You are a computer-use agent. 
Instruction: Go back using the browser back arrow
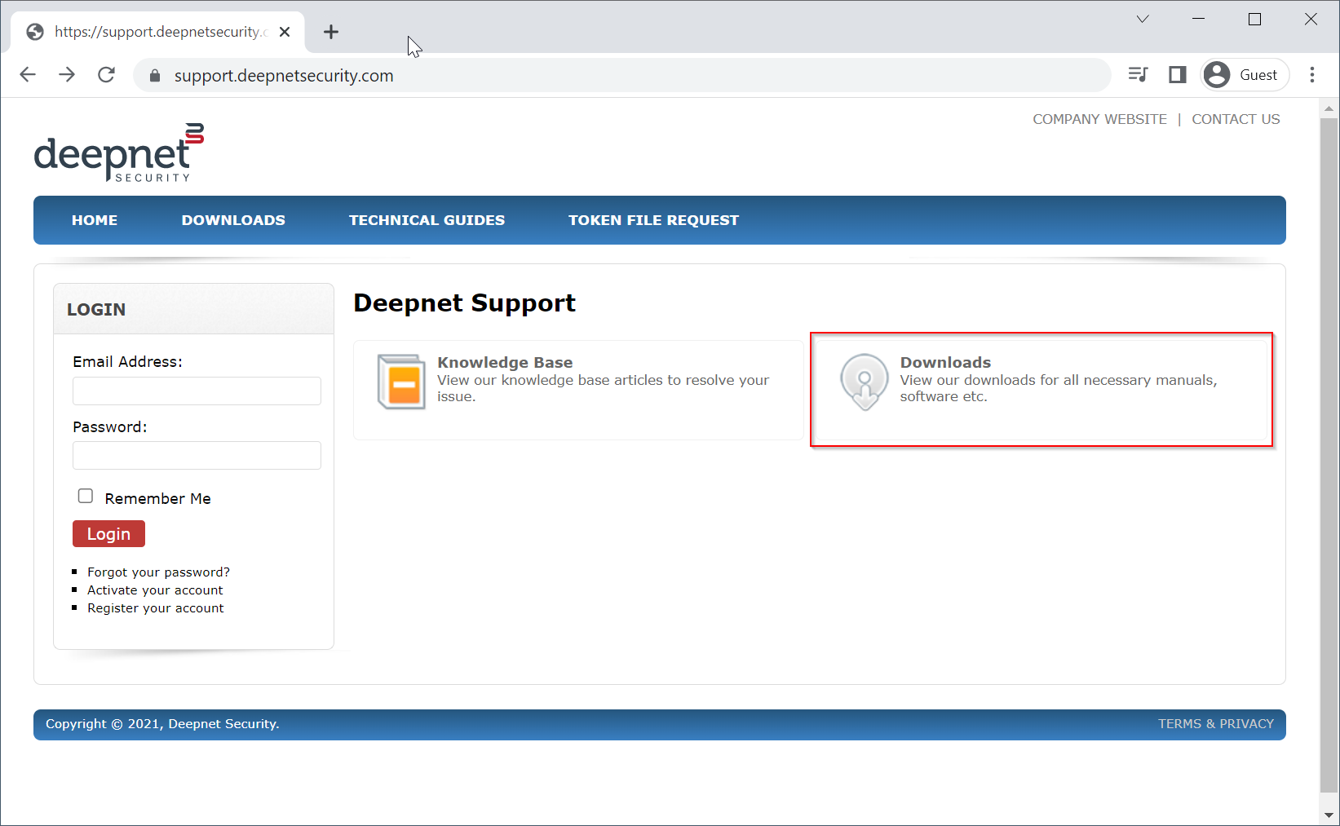click(28, 75)
